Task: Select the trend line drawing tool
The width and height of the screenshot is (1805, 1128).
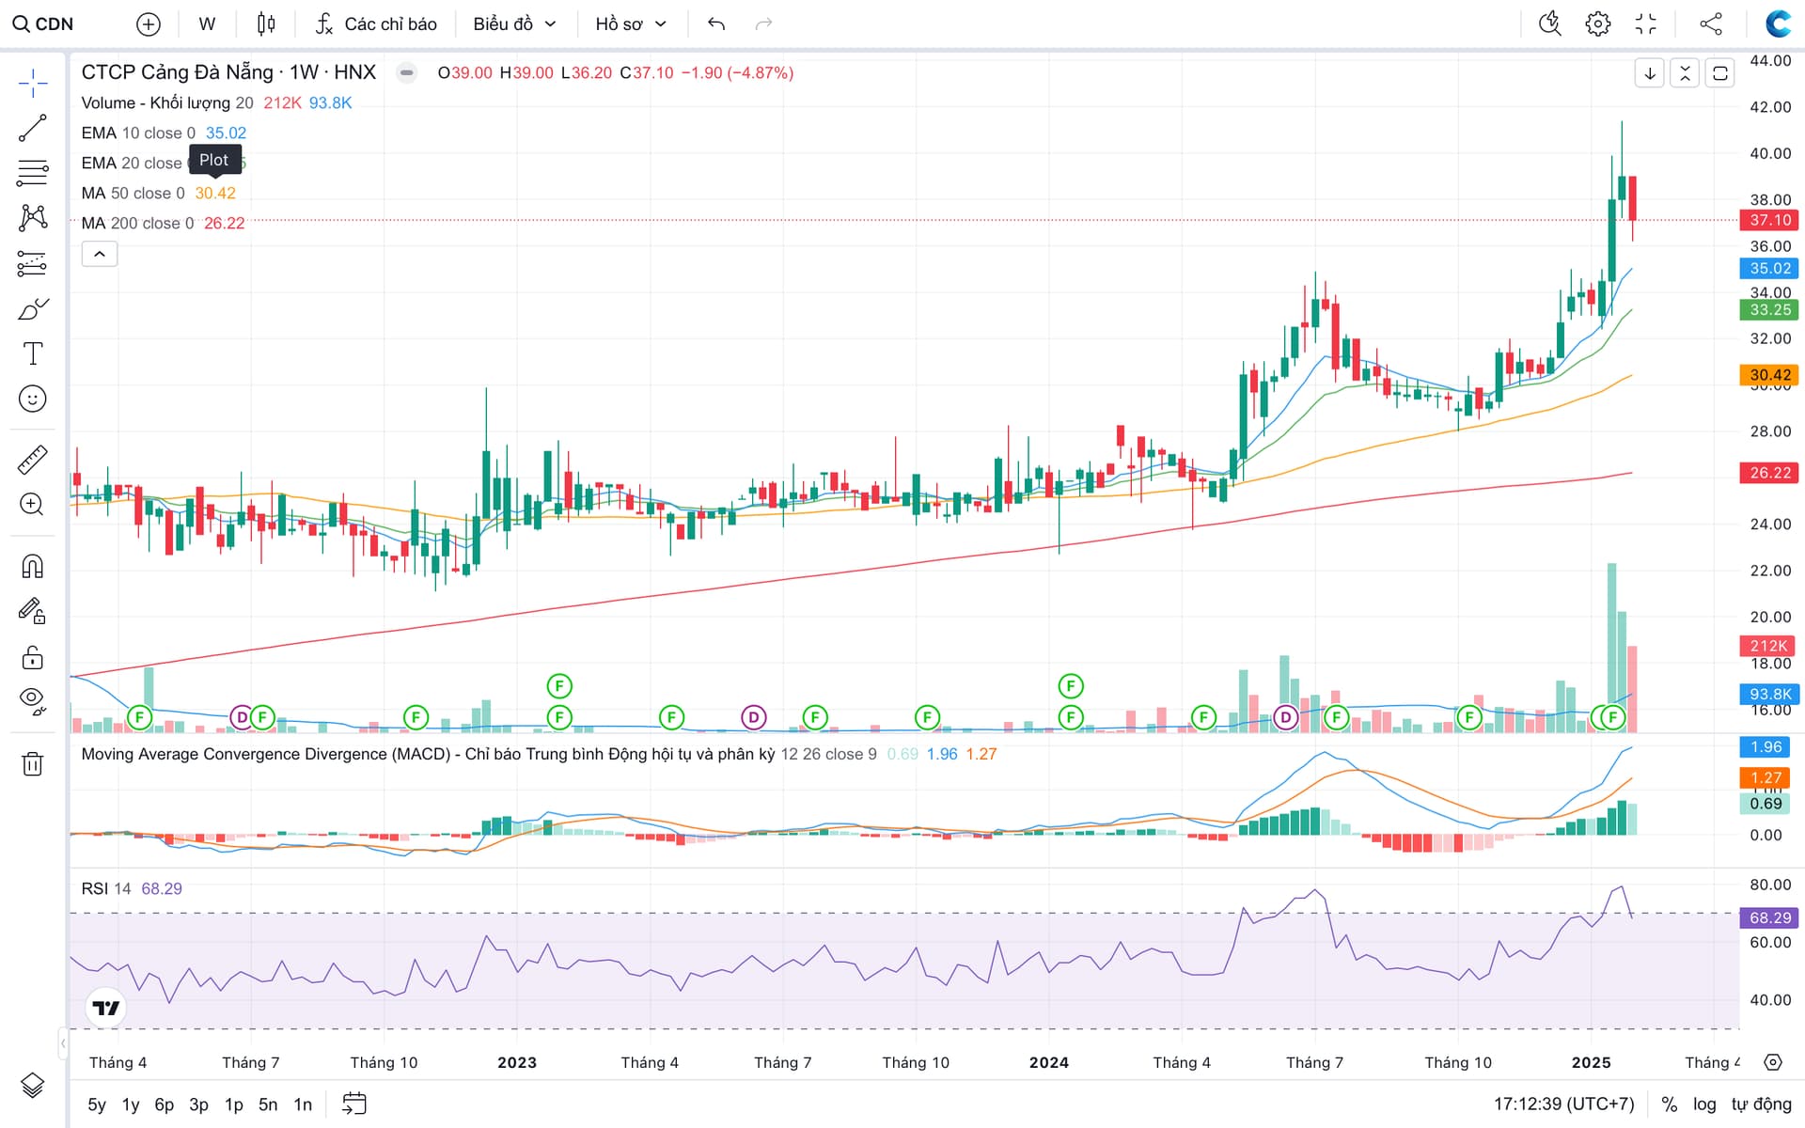Action: pyautogui.click(x=32, y=128)
